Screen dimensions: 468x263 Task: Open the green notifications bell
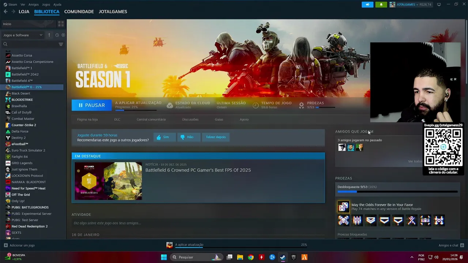pyautogui.click(x=381, y=4)
